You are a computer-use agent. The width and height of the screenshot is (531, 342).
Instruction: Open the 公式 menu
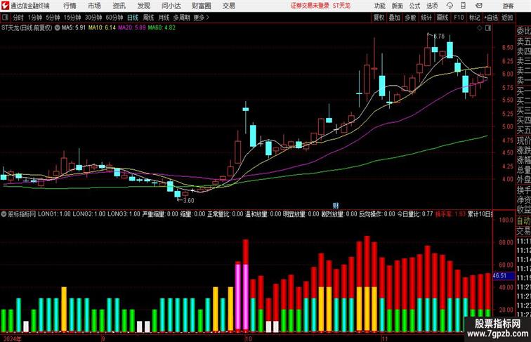(x=414, y=6)
